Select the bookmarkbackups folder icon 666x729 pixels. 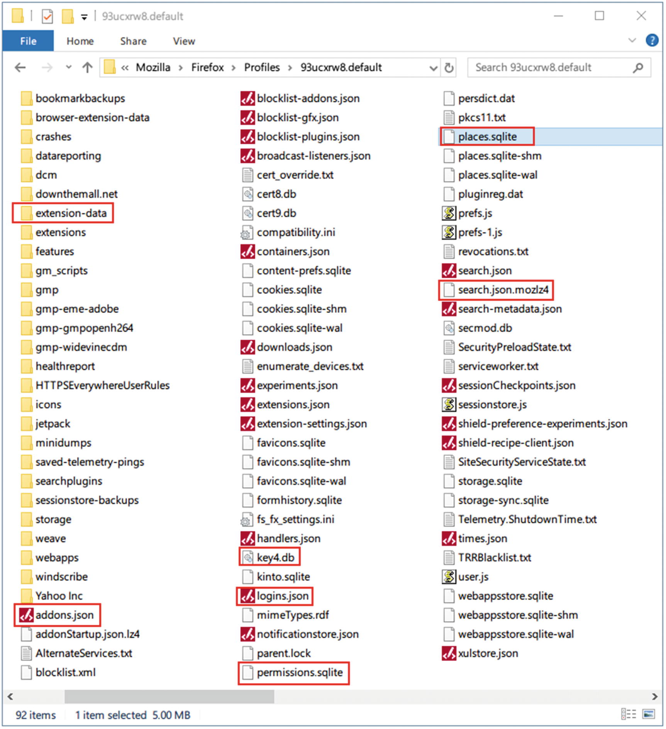pos(26,98)
